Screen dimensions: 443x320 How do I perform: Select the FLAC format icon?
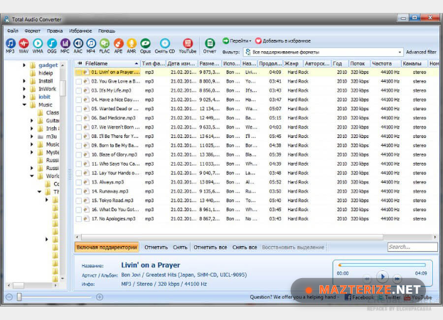tap(105, 46)
